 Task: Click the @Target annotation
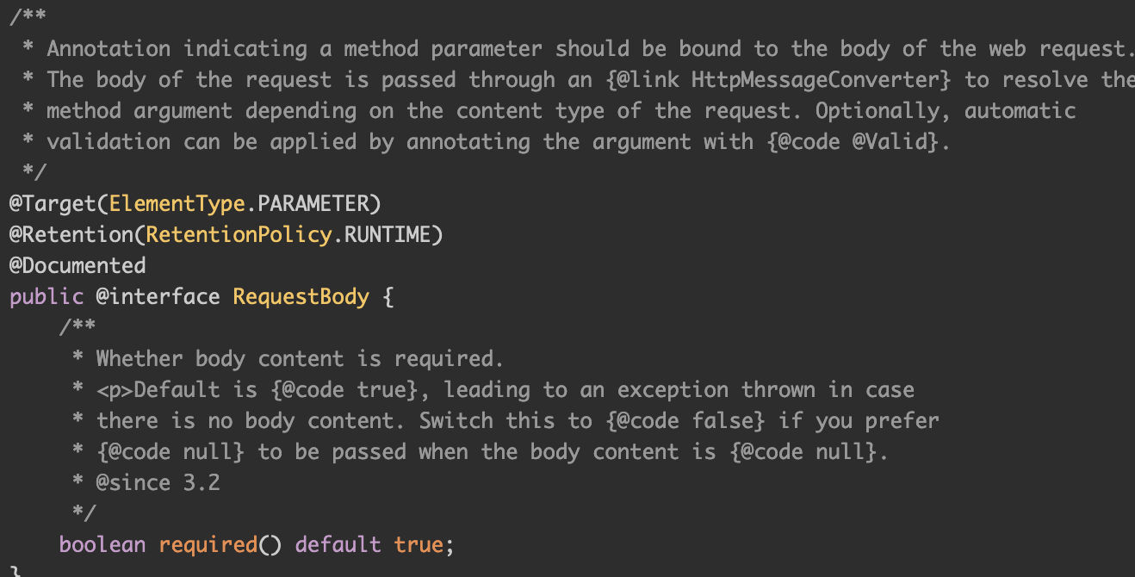[x=53, y=204]
